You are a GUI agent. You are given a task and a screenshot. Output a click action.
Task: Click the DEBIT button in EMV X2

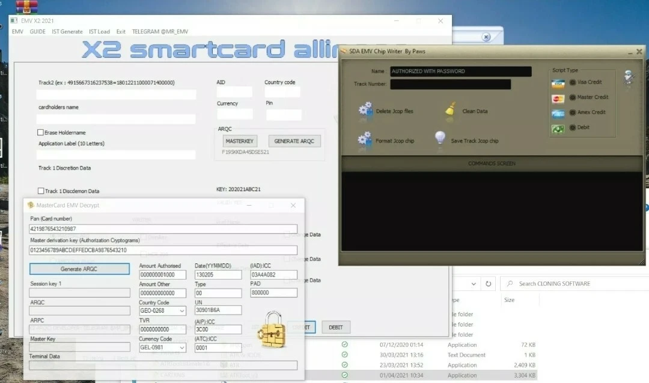tap(336, 327)
